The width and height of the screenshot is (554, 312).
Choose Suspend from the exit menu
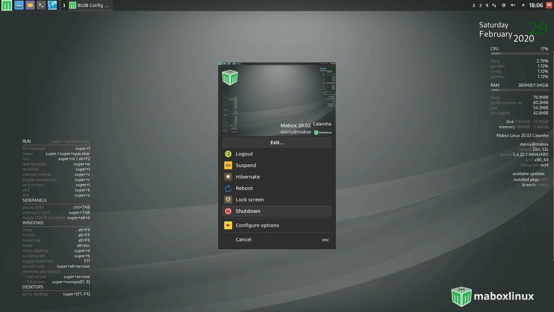277,165
